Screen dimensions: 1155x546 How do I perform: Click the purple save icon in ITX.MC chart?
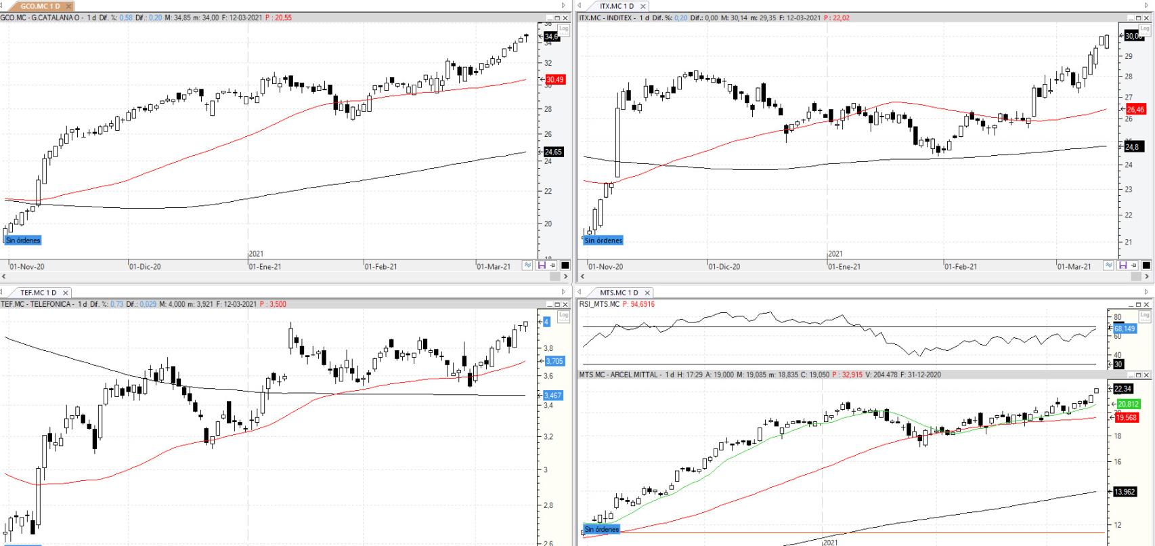pos(1123,266)
